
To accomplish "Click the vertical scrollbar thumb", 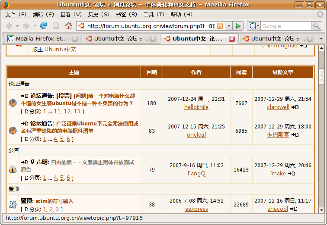I will pos(321,76).
